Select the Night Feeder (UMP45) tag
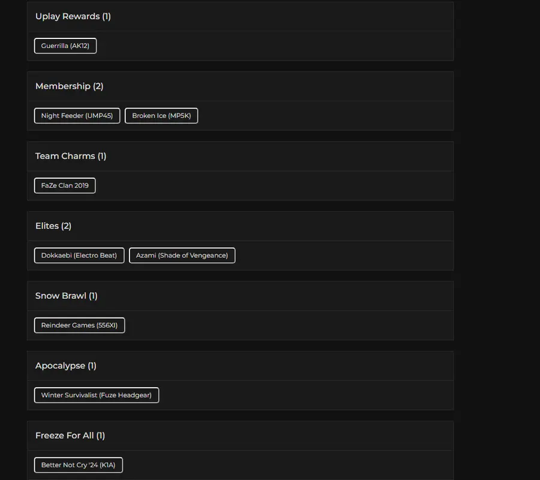 coord(77,116)
